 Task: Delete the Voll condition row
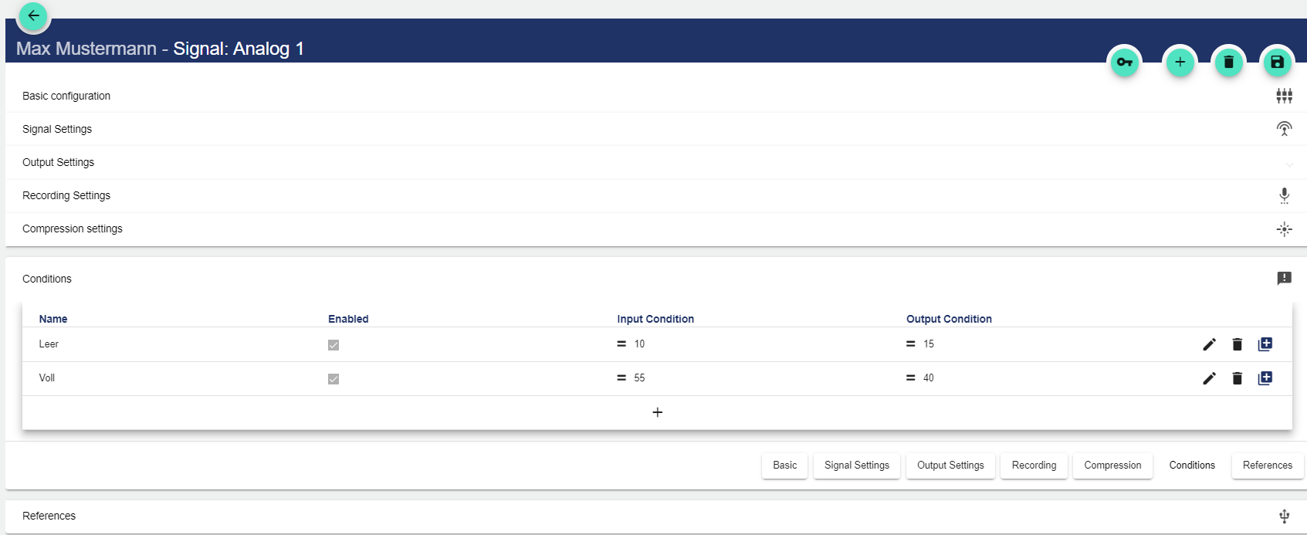coord(1237,378)
